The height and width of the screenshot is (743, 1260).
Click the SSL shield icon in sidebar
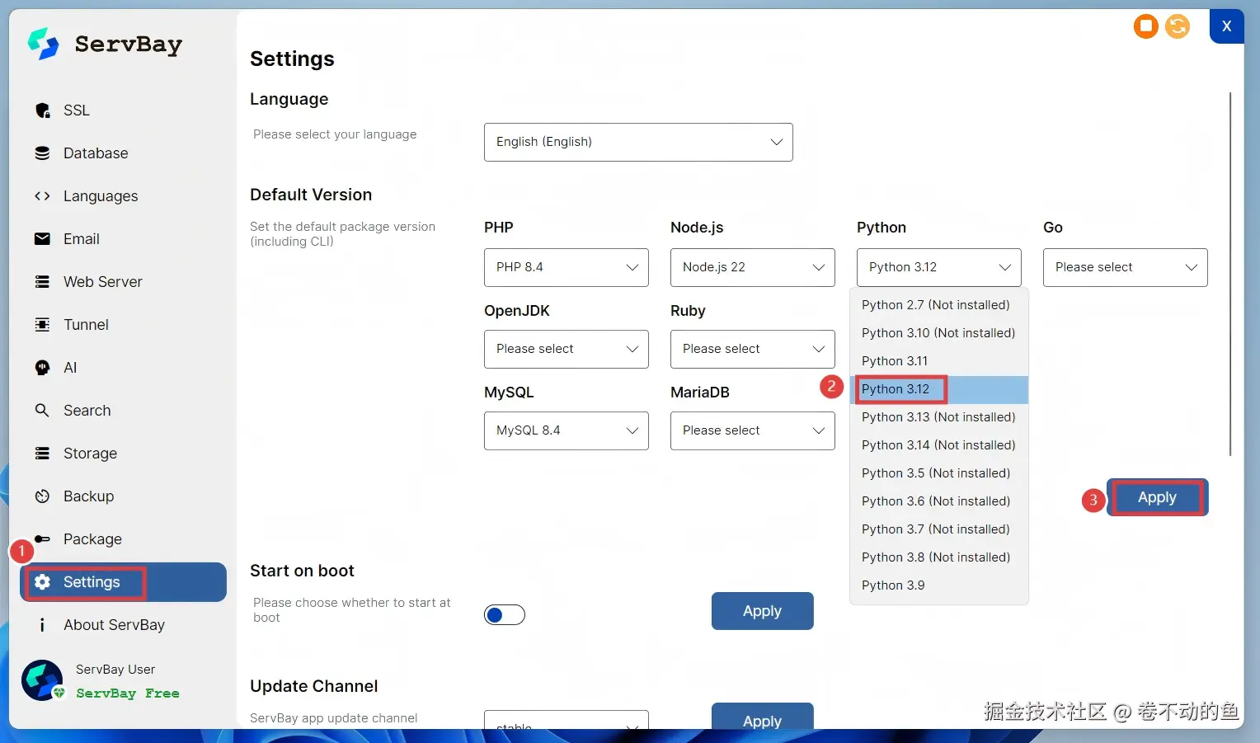click(43, 111)
